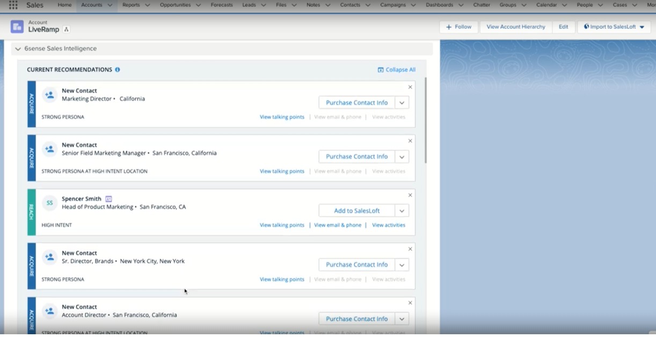This screenshot has height=338, width=656.
Task: Click View Account Hierarchy button
Action: point(515,27)
